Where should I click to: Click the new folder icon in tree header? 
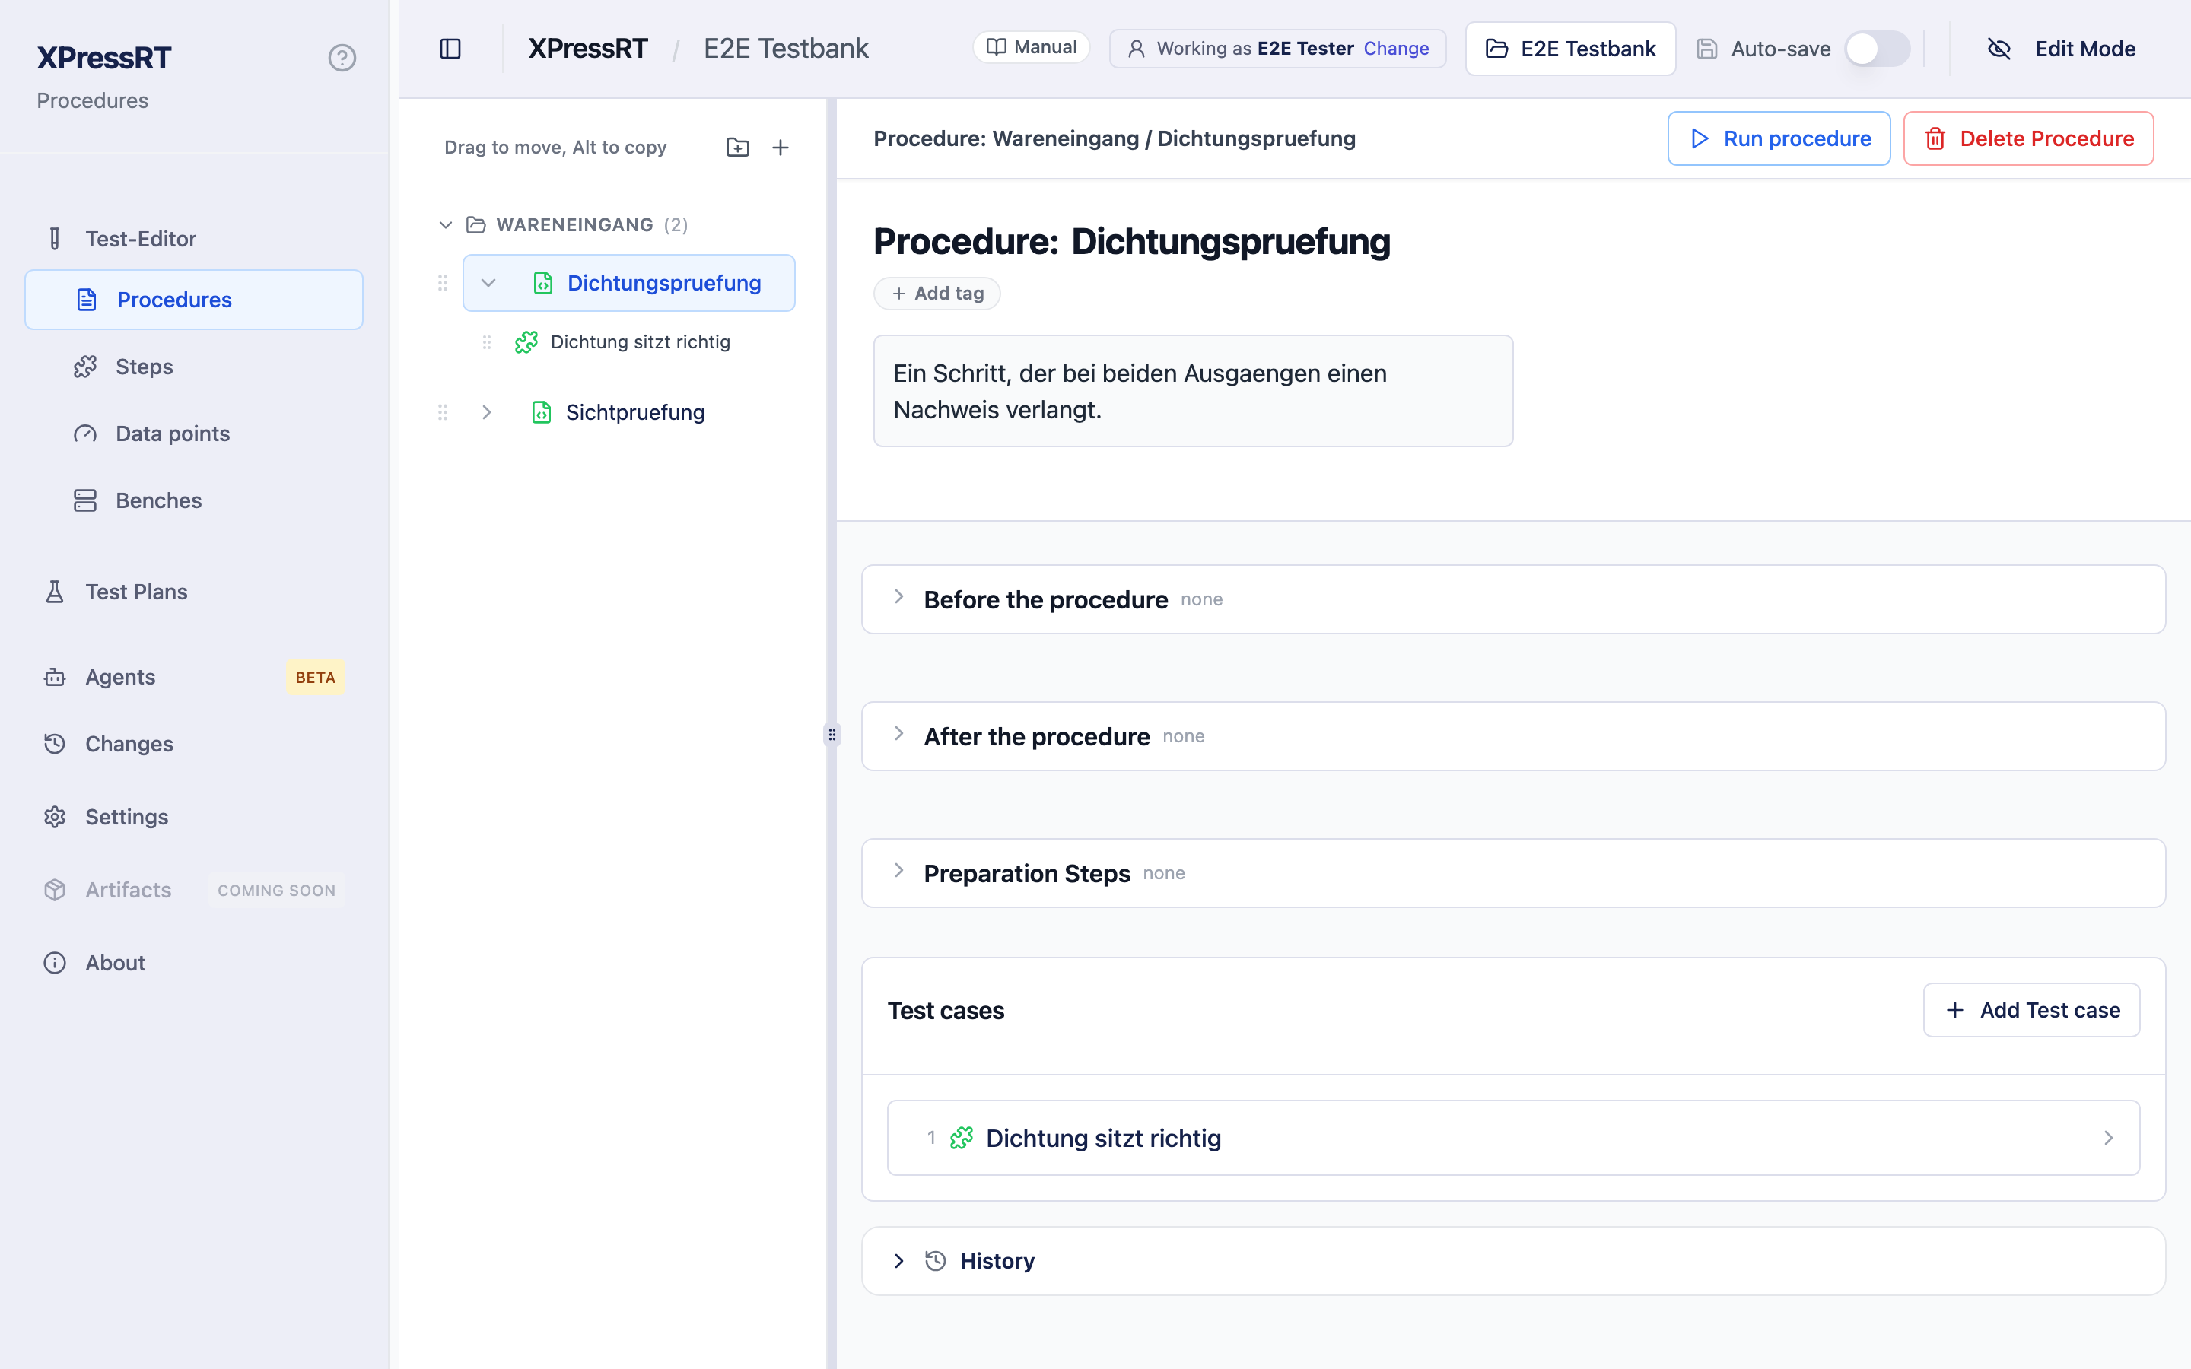click(x=738, y=147)
